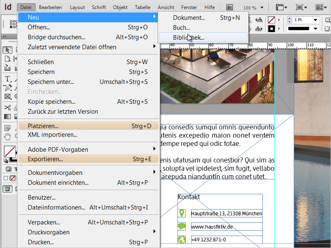The width and height of the screenshot is (331, 248).
Task: Activate the Scissors tool
Action: (x=7, y=108)
